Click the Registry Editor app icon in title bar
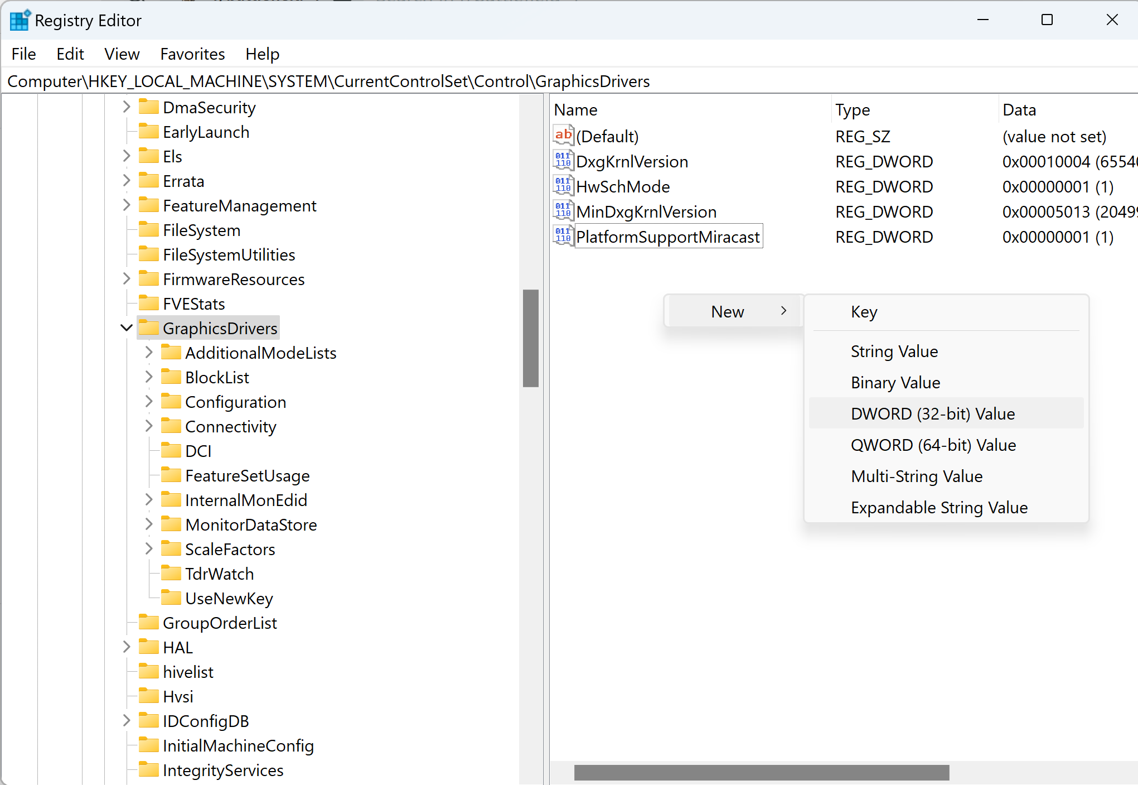Viewport: 1138px width, 785px height. point(20,21)
